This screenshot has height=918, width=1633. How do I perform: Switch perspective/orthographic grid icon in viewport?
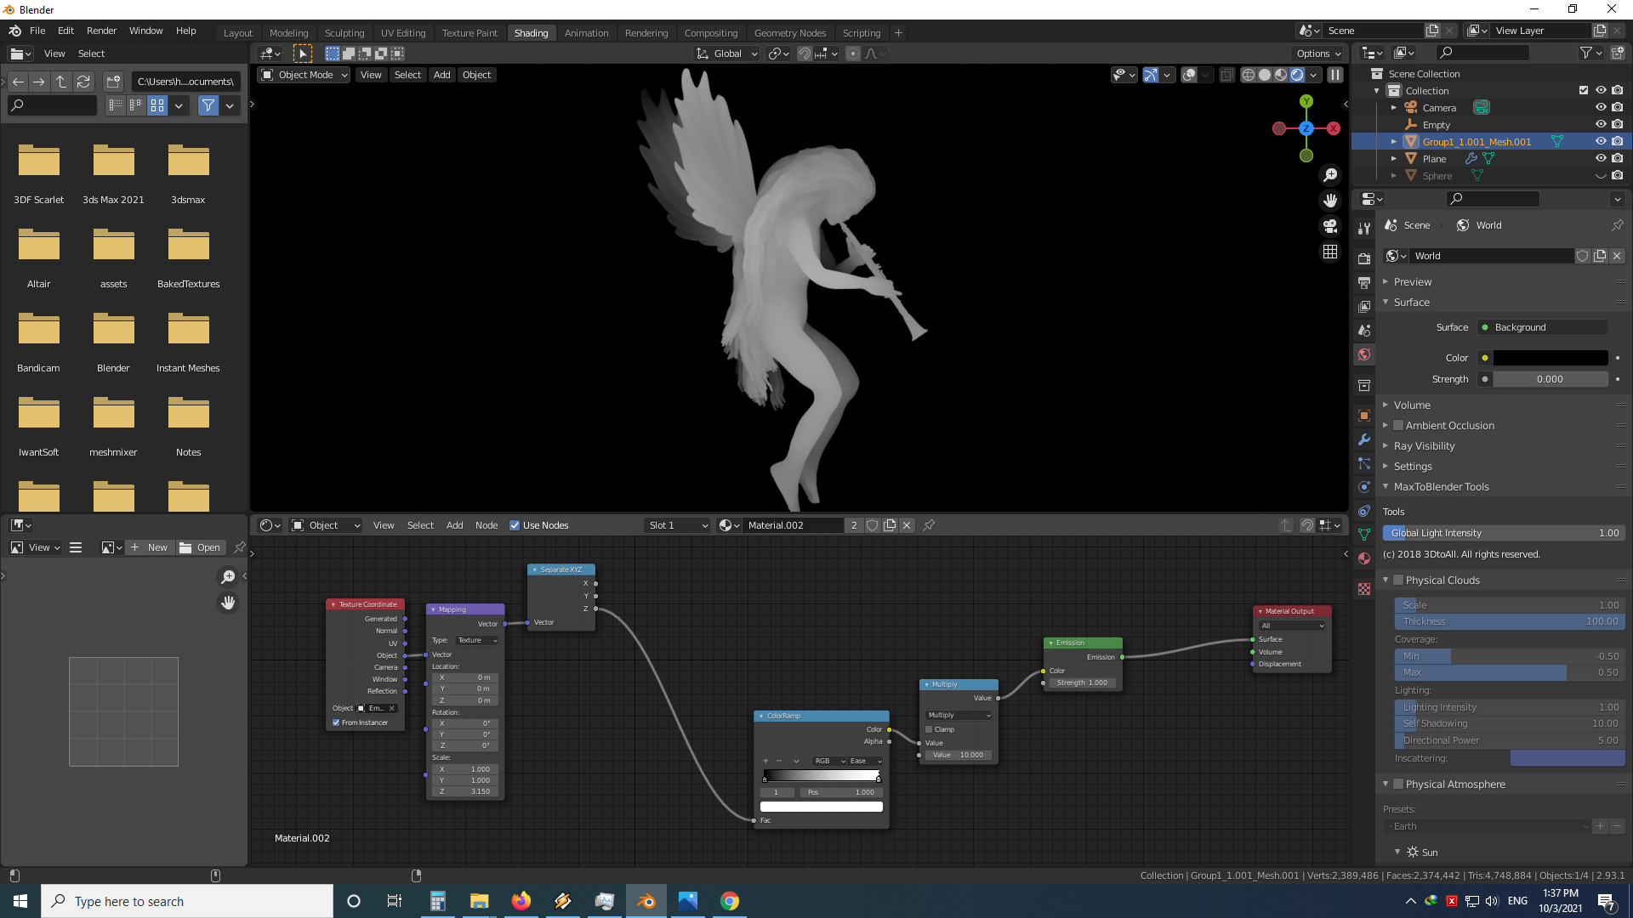[x=1330, y=252]
